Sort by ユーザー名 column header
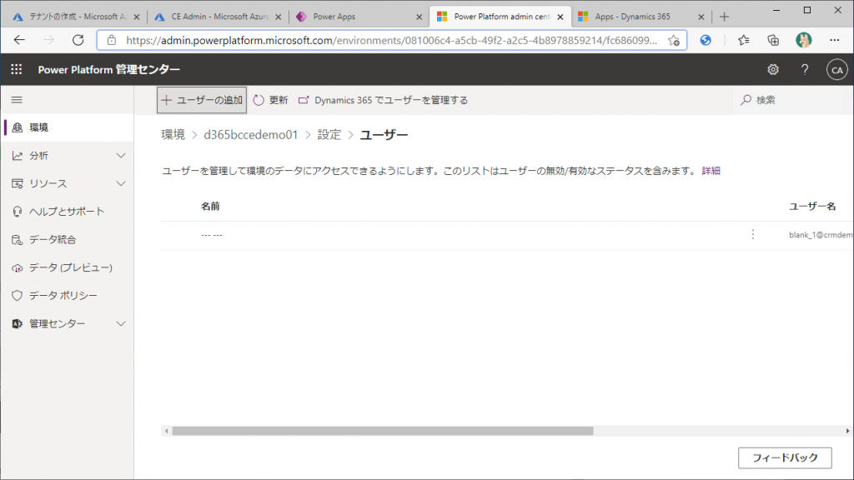854x480 pixels. click(x=812, y=207)
